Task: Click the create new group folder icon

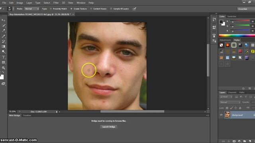Action: coord(245,141)
